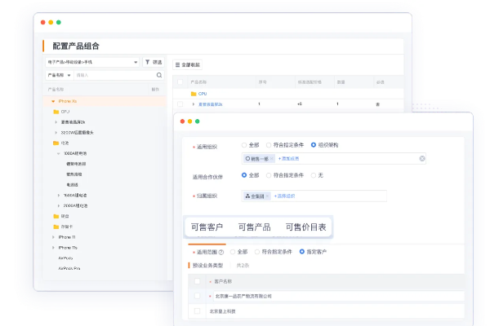Expand the blue product row under CPU

tap(193, 104)
